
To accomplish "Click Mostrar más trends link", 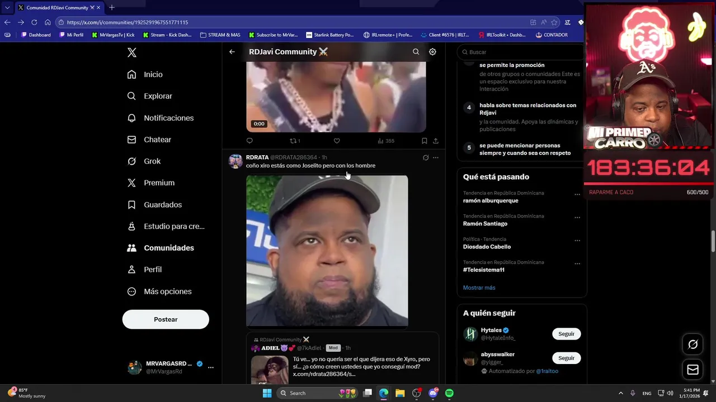I will 479,288.
